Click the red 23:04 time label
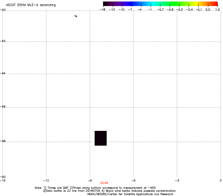The width and height of the screenshot is (223, 196). click(104, 183)
